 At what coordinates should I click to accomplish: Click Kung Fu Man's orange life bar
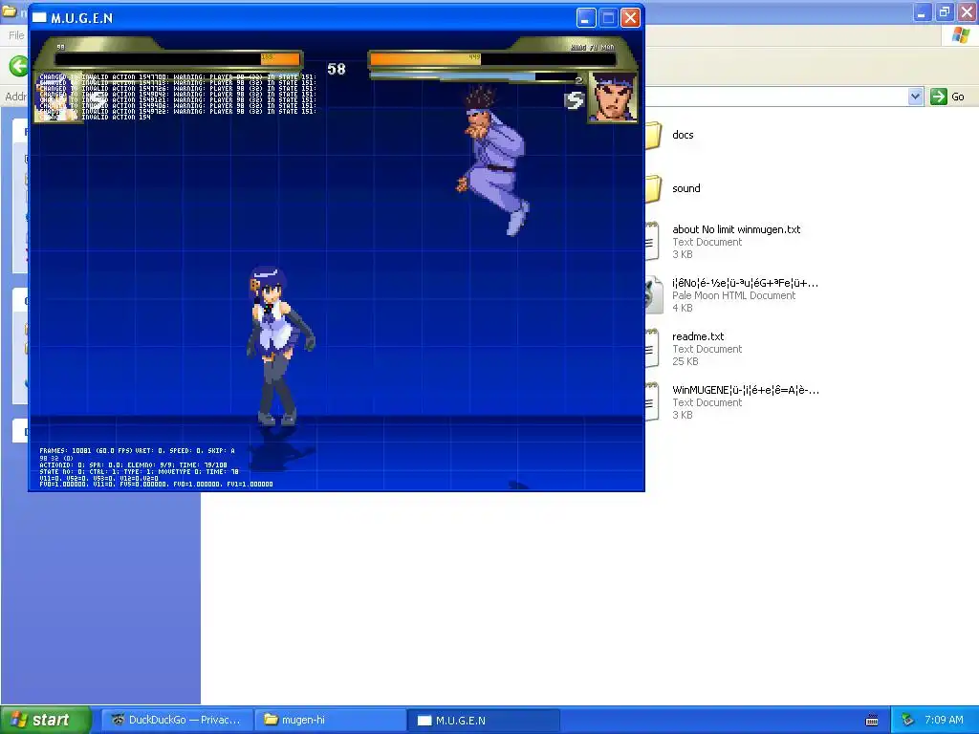[425, 59]
